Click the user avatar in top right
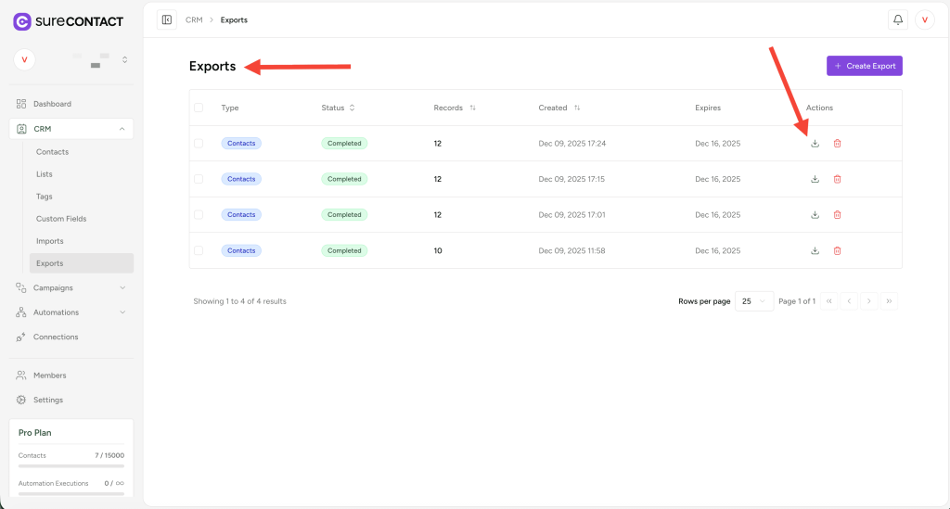Screen dimensions: 950x509 pos(924,19)
